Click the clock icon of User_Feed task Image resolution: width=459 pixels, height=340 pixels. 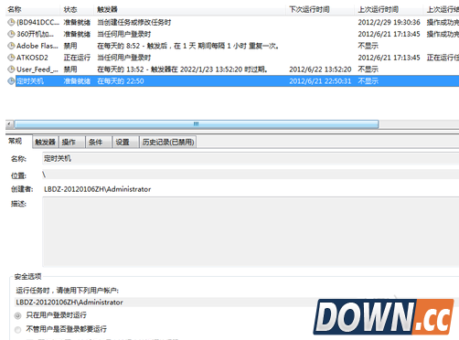tap(11, 69)
